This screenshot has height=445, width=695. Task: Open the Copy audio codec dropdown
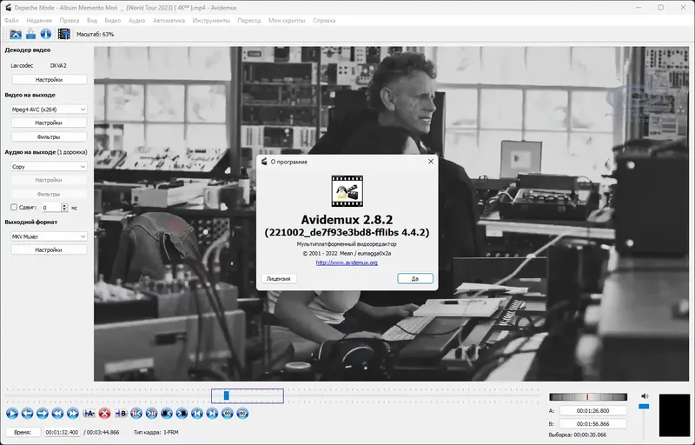tap(49, 166)
